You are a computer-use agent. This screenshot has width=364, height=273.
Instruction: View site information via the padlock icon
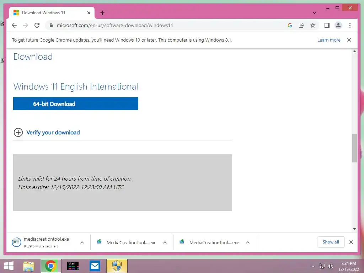51,25
